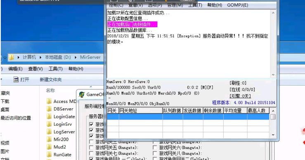Viewport: 305px width, 160px height.
Task: Click the 队列数据 column header
Action: coord(173,111)
